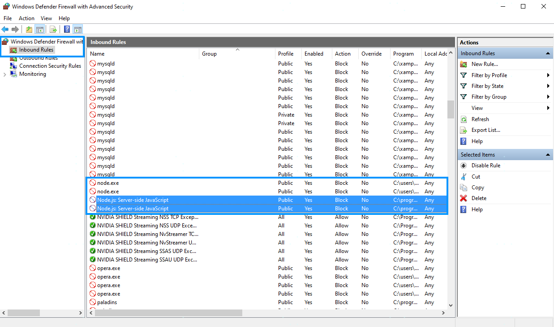The height and width of the screenshot is (327, 554).
Task: Click the Up one level folder icon
Action: click(x=29, y=30)
